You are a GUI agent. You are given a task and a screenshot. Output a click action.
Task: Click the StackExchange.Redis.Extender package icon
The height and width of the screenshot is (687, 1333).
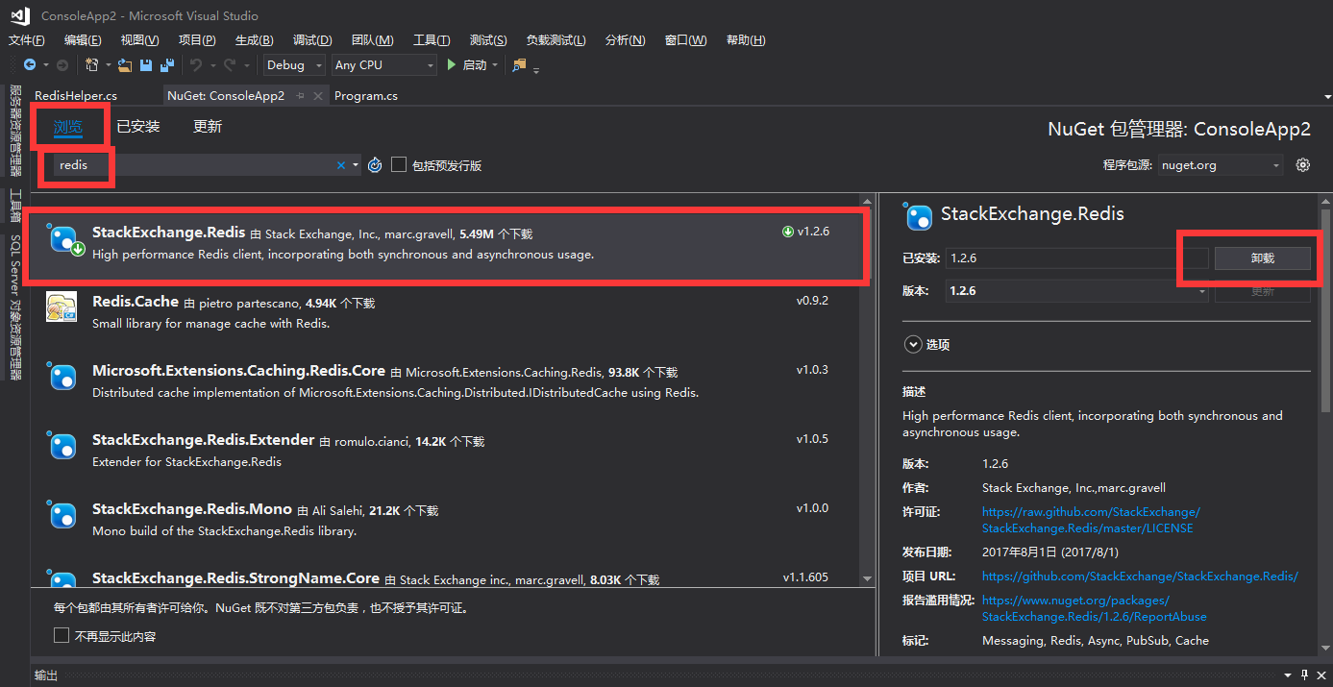point(62,446)
